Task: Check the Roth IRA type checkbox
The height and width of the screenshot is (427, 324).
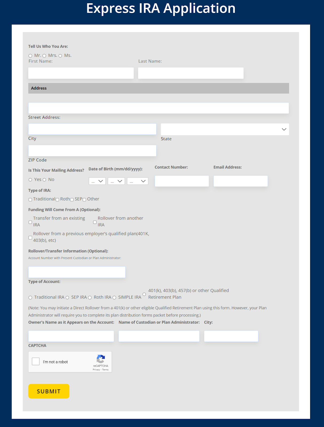Action: click(57, 200)
